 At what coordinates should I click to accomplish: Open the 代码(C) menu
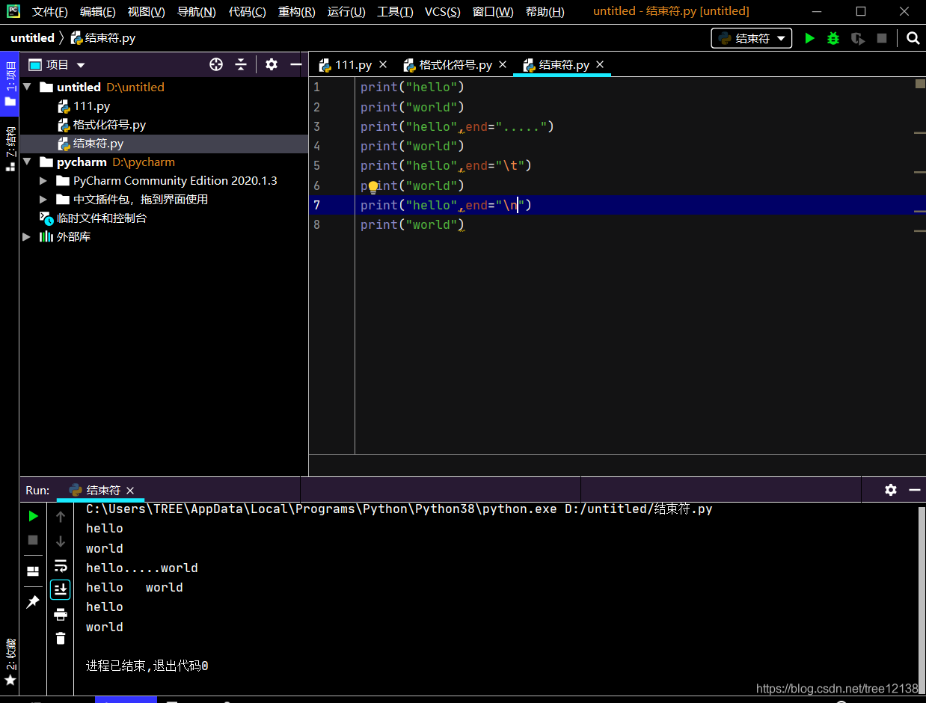247,11
